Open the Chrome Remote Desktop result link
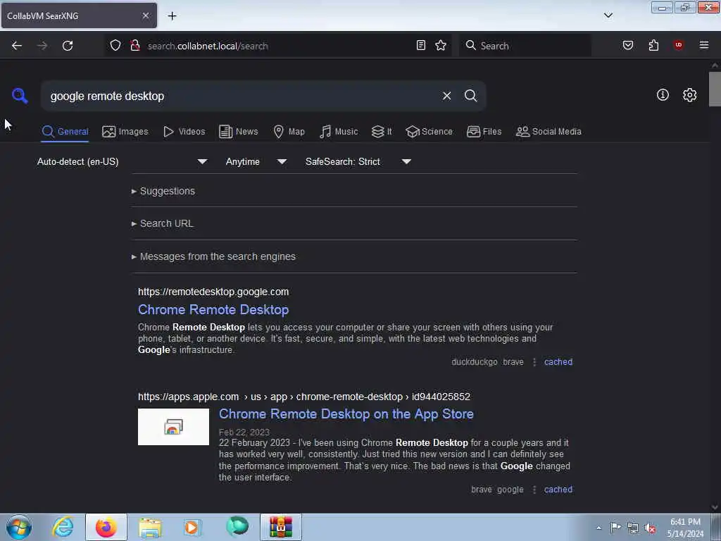721x541 pixels. (x=213, y=310)
